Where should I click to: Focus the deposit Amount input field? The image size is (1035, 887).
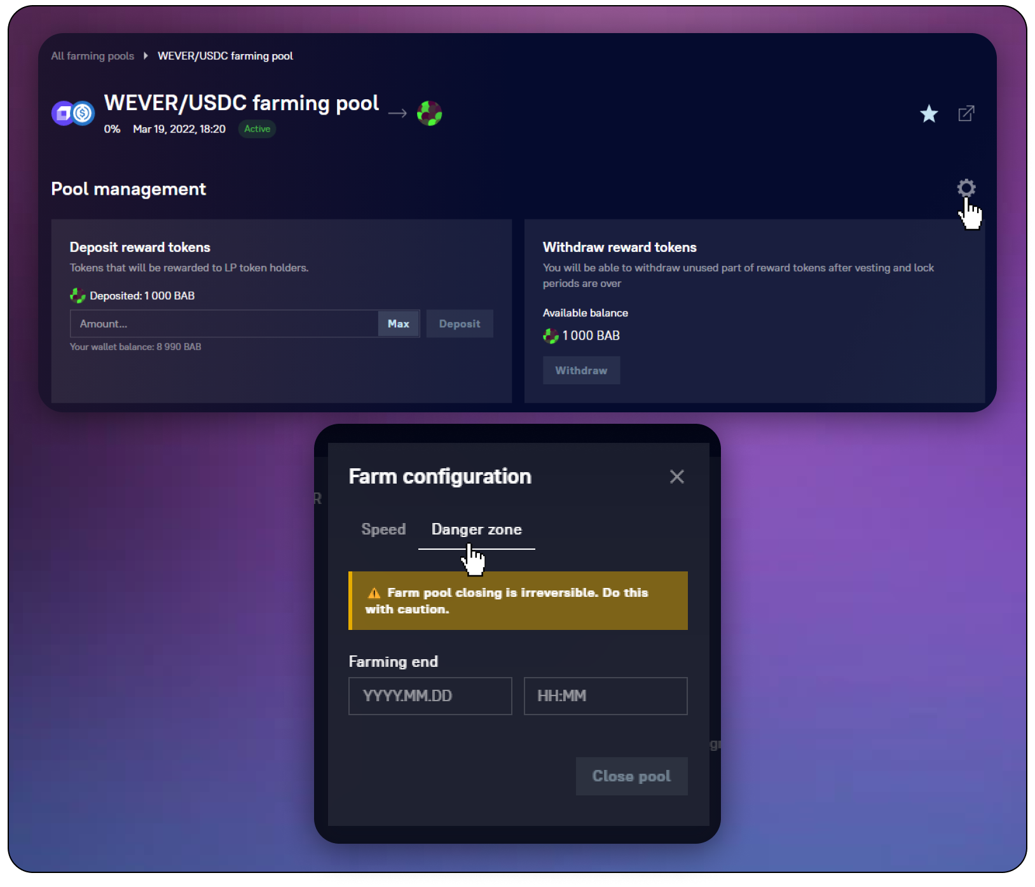click(x=224, y=324)
